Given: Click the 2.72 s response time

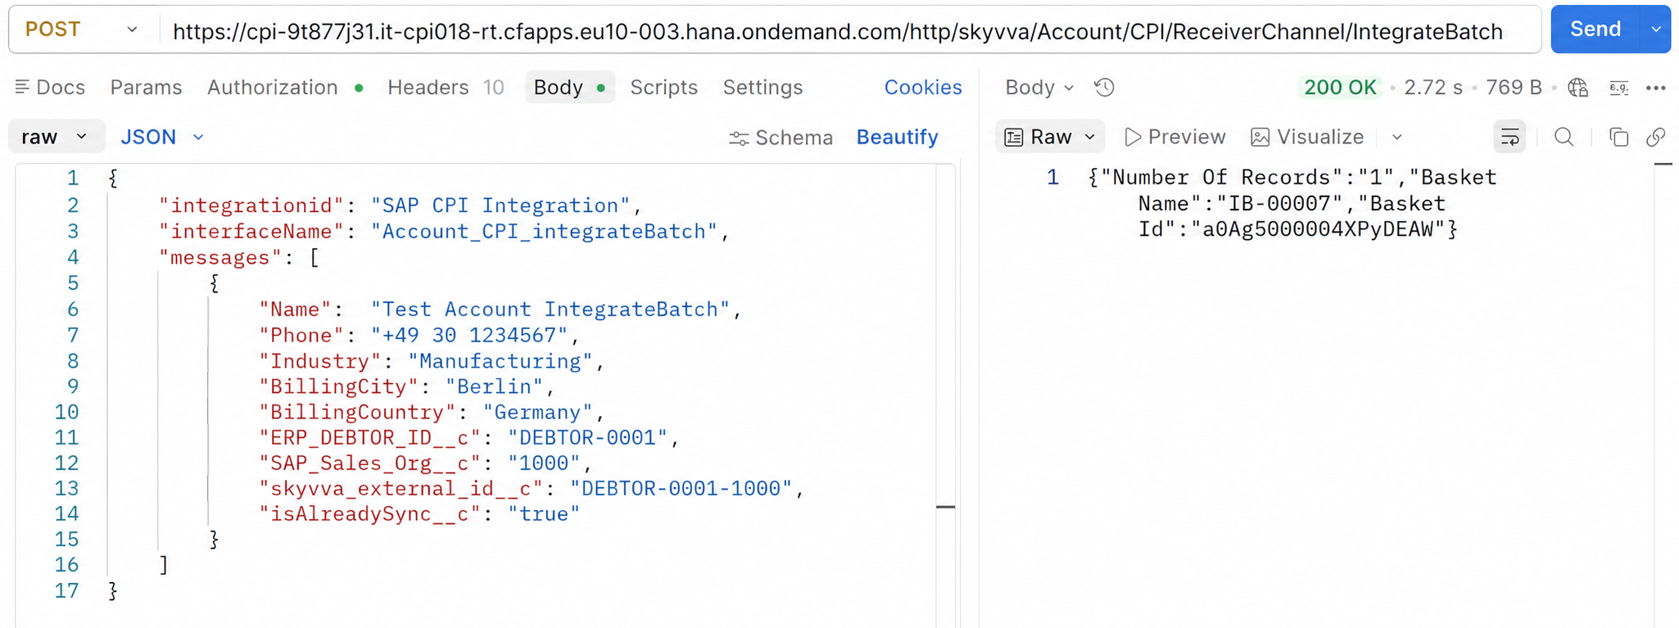Looking at the screenshot, I should [1433, 88].
